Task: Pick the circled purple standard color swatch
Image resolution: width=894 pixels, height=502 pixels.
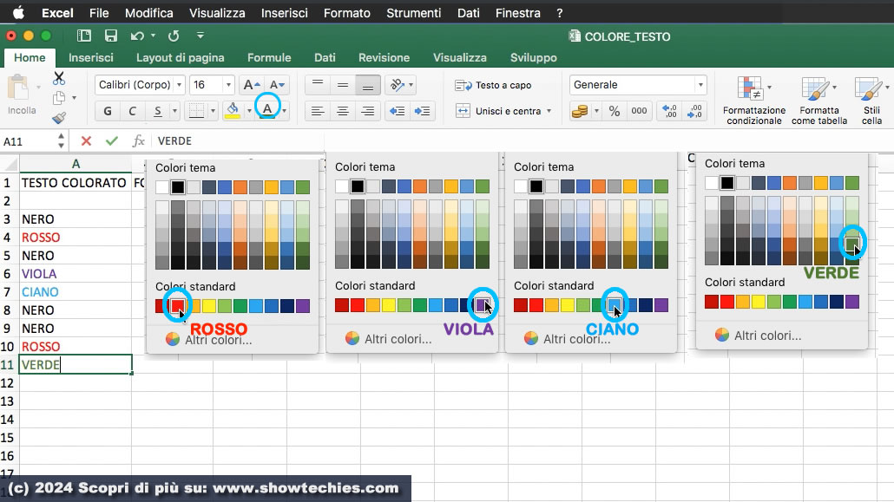Action: click(483, 305)
